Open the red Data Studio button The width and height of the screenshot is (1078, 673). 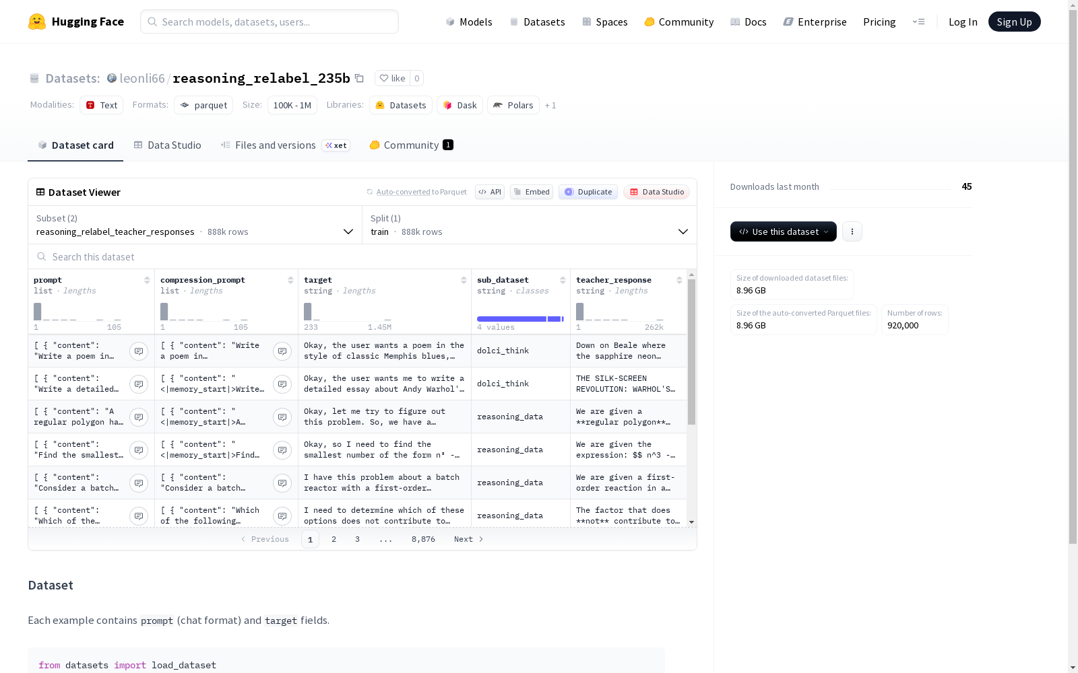coord(657,192)
